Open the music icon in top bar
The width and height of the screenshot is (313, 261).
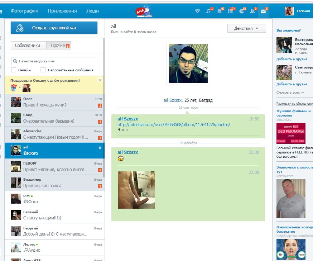click(208, 11)
